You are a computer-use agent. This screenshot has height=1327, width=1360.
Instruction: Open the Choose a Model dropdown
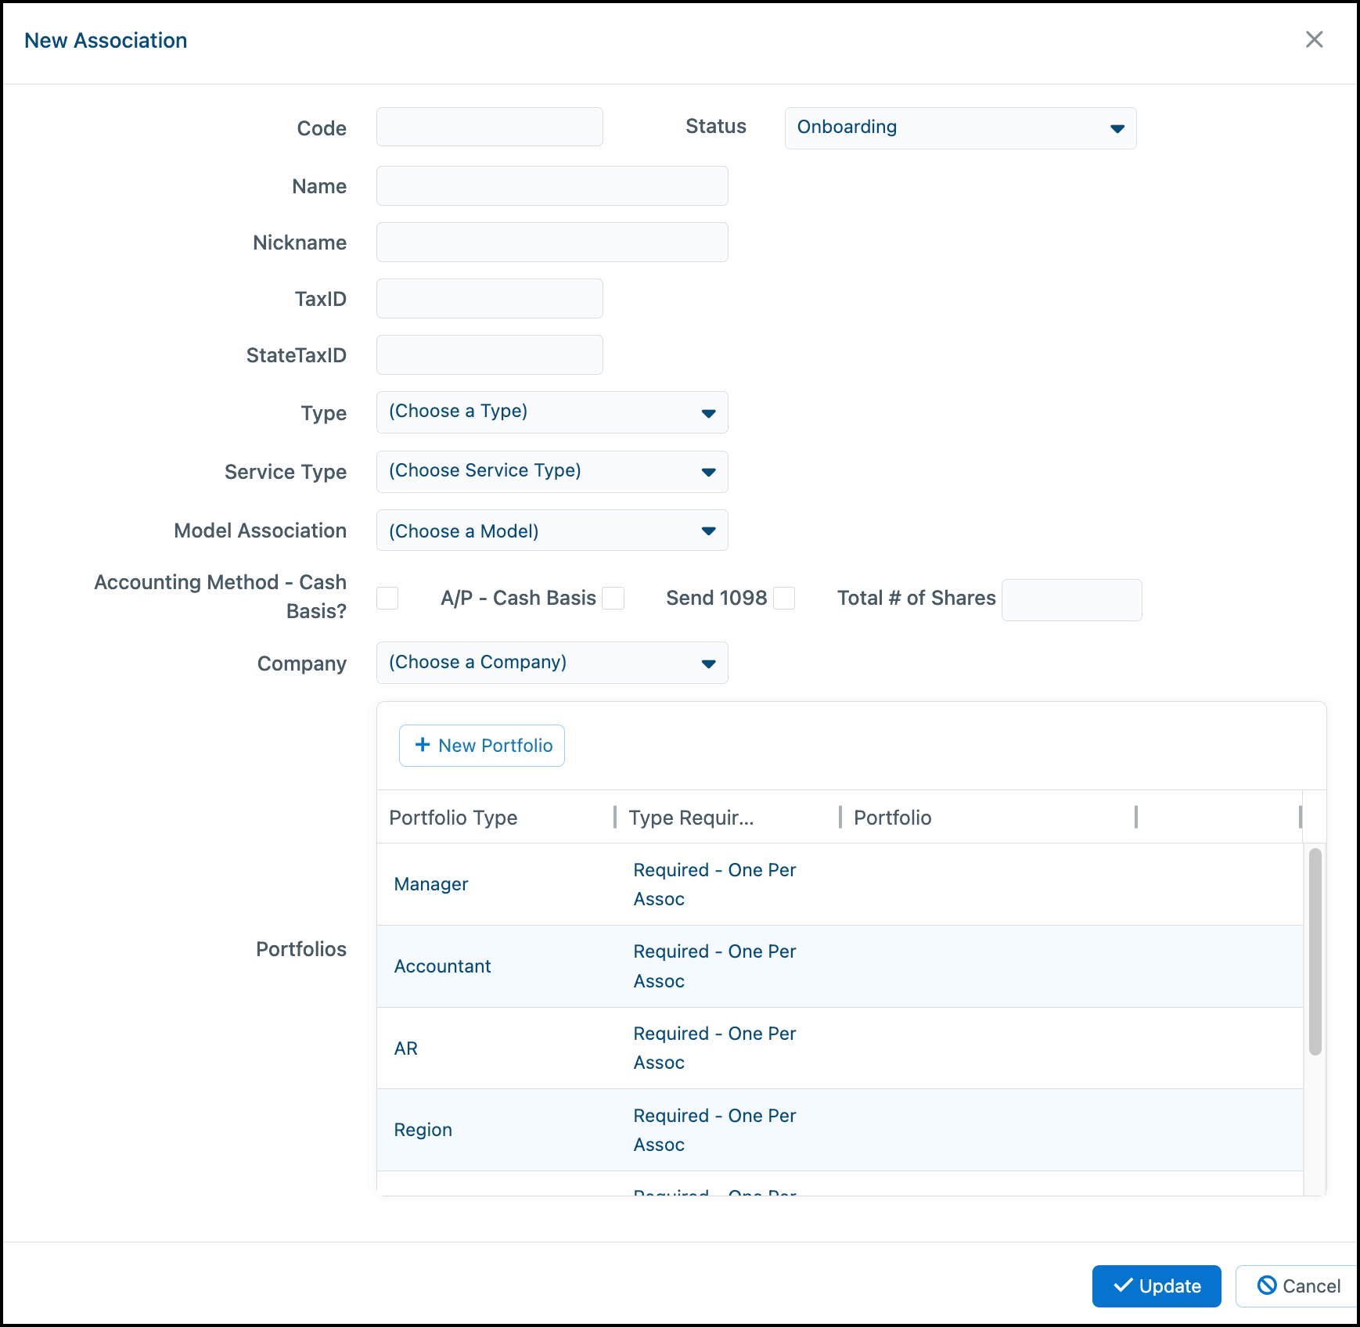552,530
